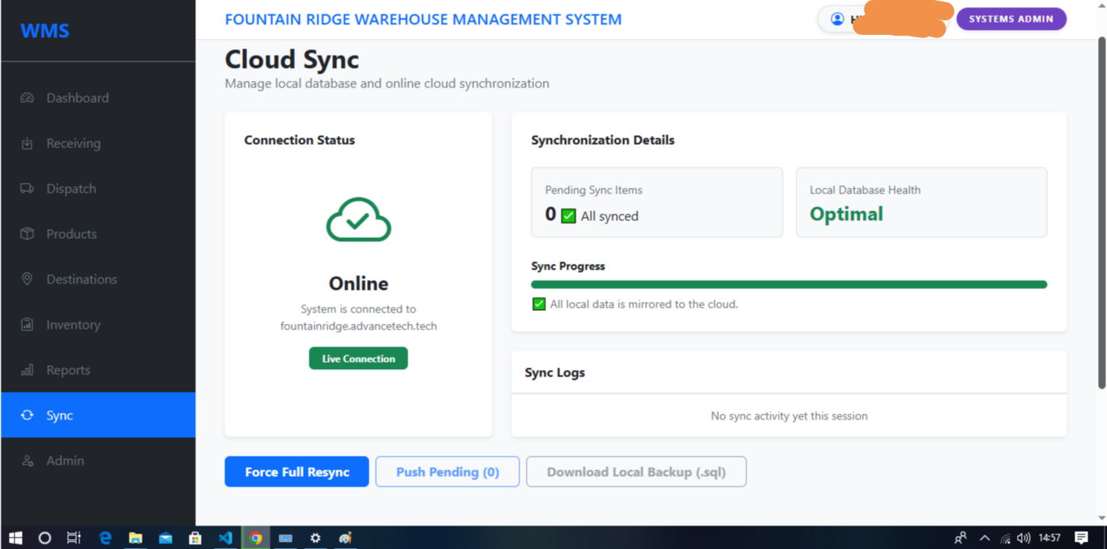Click 'No sync activity yet this session' text
Screen dimensions: 1107x549
(789, 416)
